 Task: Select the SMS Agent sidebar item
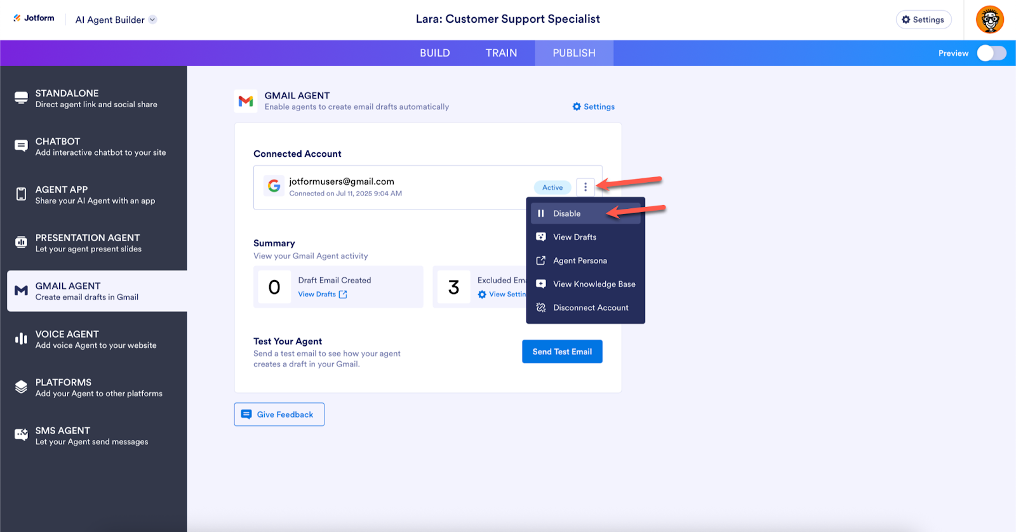pos(95,436)
